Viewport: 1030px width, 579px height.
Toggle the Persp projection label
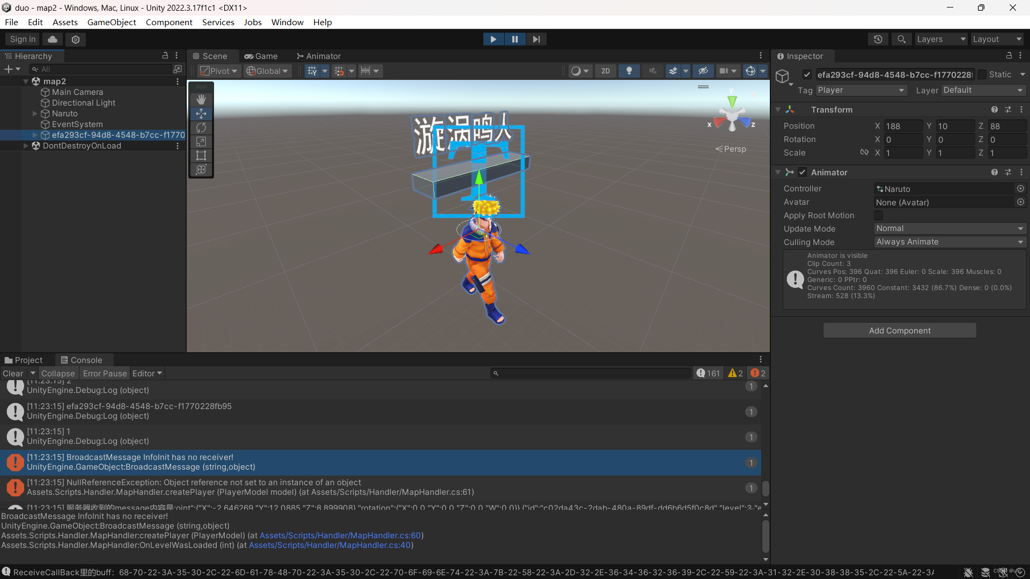click(x=731, y=149)
